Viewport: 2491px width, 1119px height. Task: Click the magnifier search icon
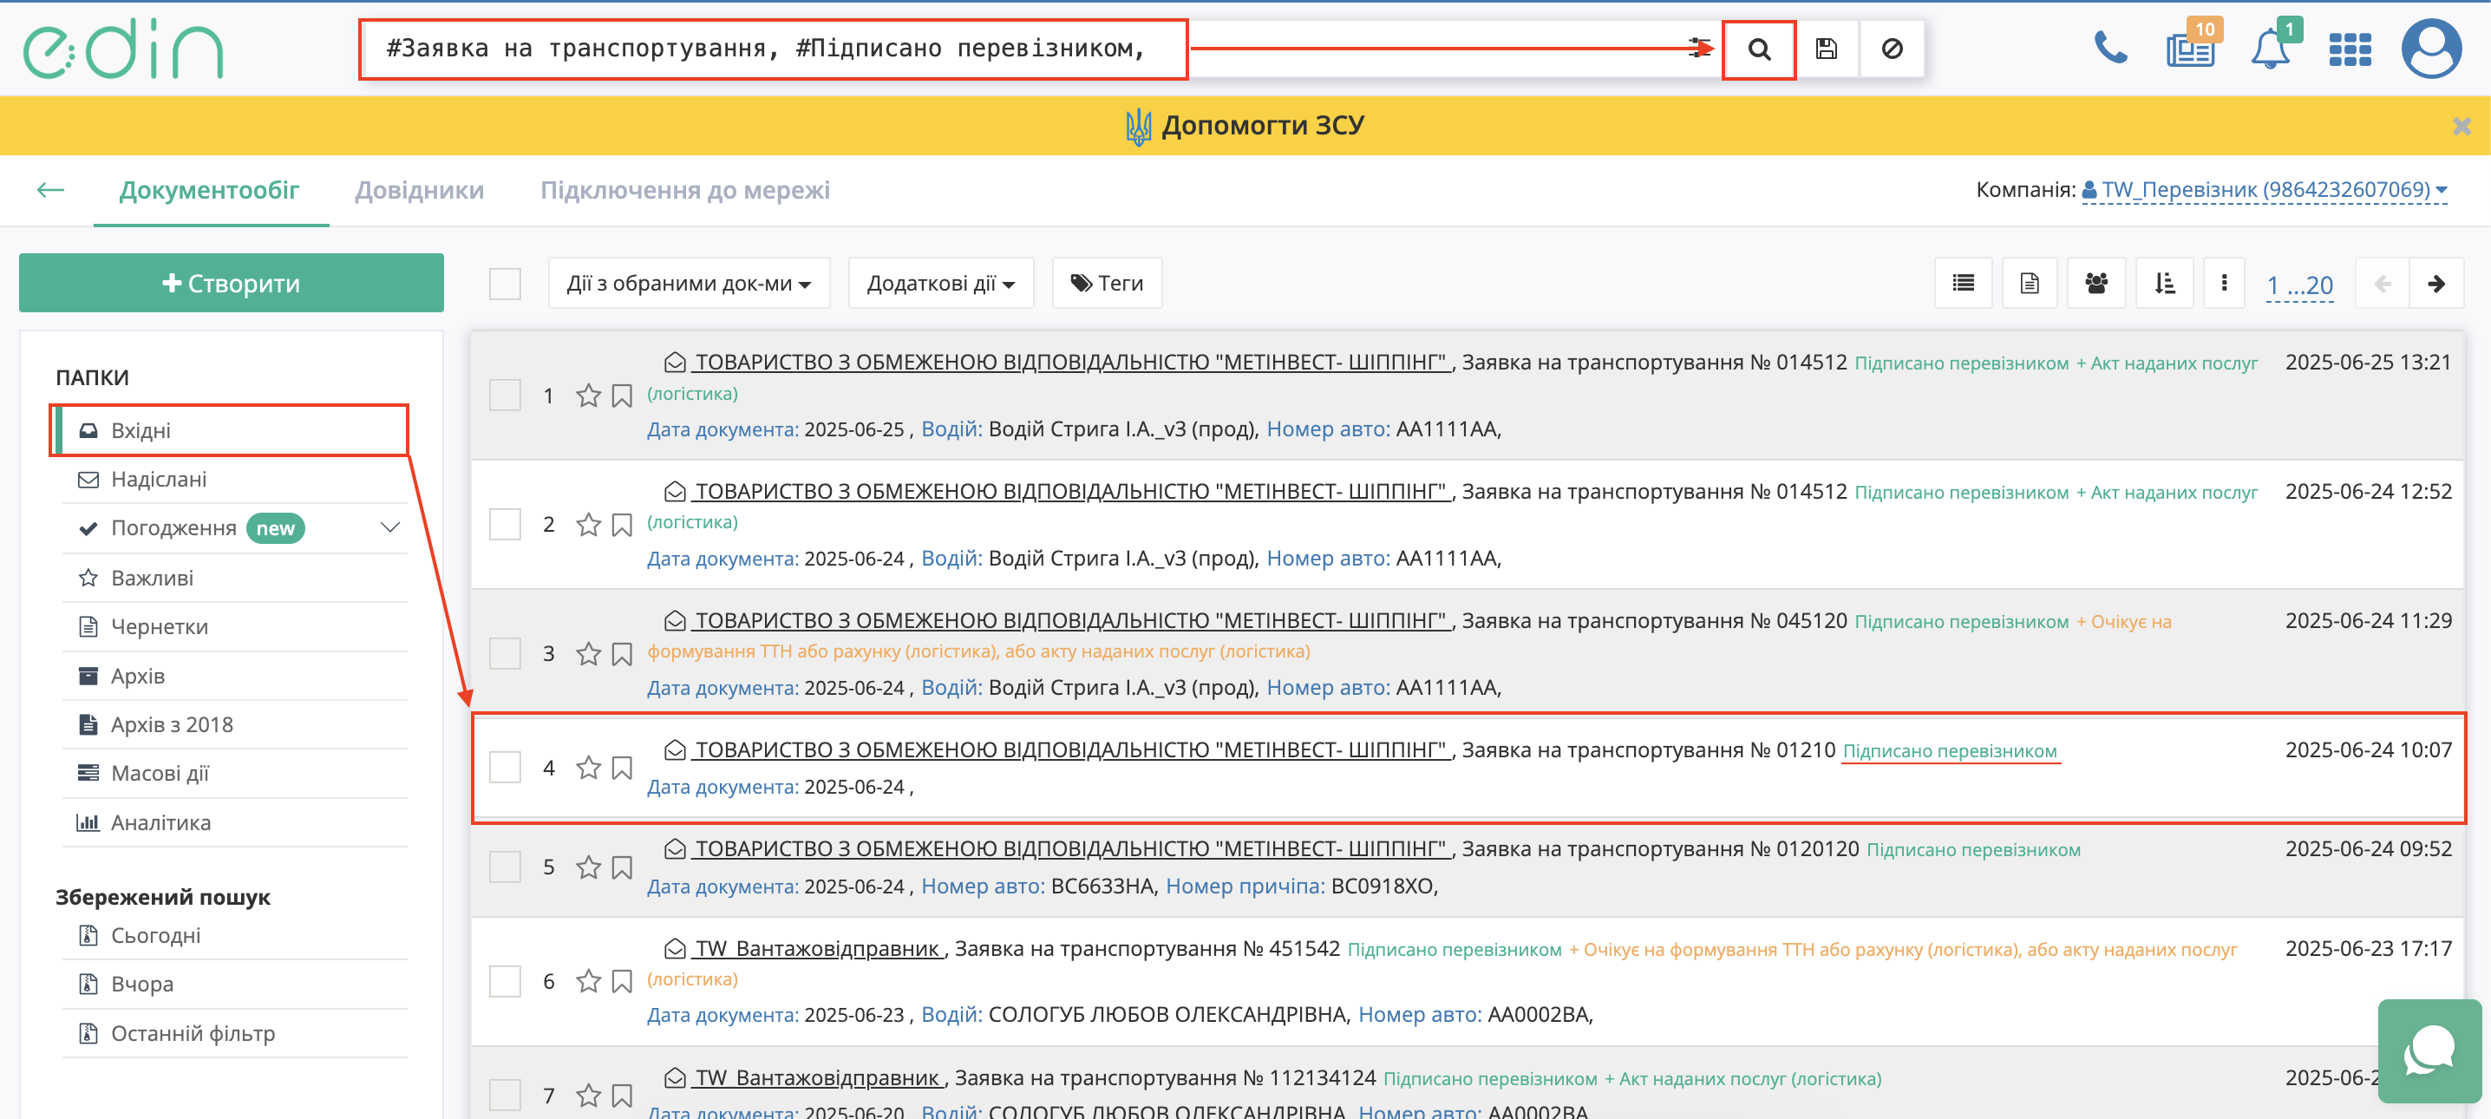[1758, 49]
